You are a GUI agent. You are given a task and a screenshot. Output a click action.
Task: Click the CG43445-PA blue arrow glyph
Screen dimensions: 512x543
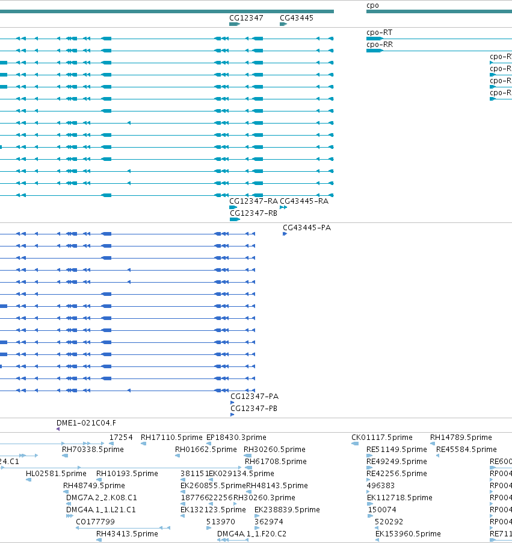click(285, 234)
